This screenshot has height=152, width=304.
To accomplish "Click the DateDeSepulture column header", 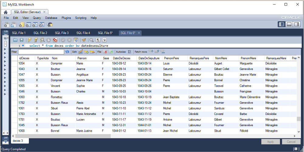I will 149,58.
